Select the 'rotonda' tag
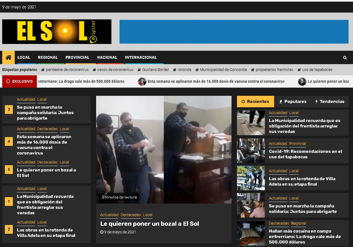 182,70
